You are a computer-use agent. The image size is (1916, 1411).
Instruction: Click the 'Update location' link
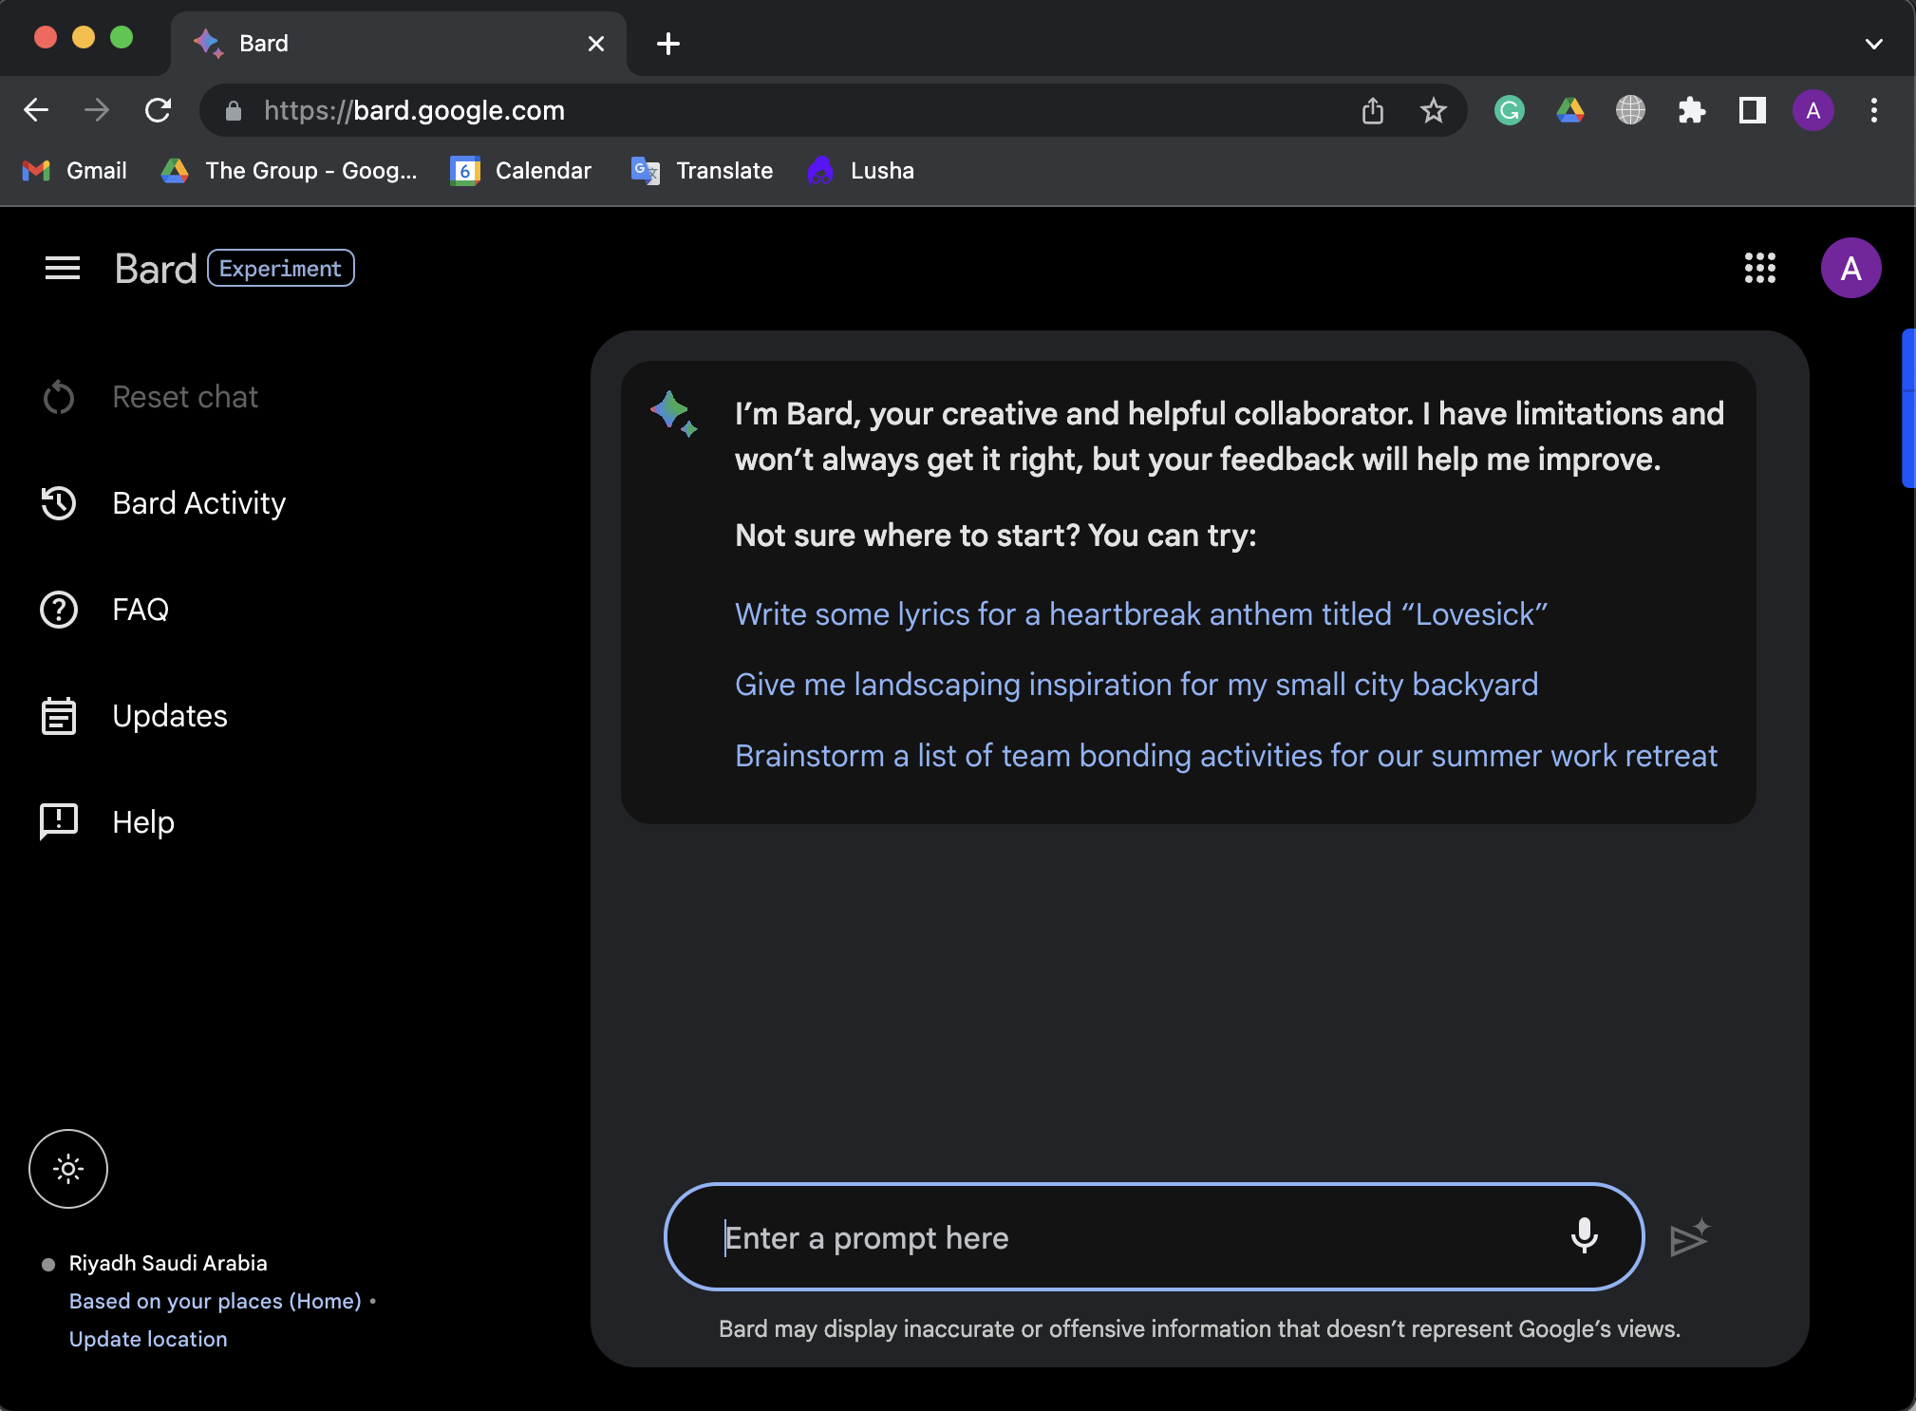point(148,1339)
